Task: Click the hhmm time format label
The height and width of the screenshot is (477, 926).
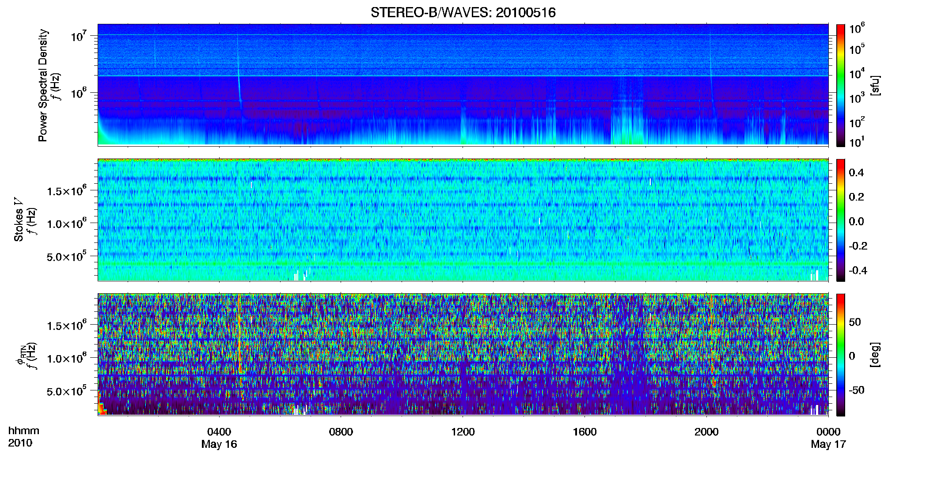Action: 23,431
